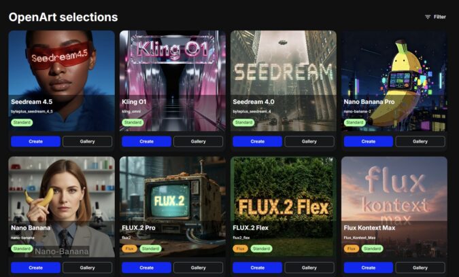Viewport: 459px width, 277px height.
Task: Open the Filter icon at top right
Action: coord(428,17)
